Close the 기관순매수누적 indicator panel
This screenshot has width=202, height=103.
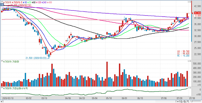(190, 88)
